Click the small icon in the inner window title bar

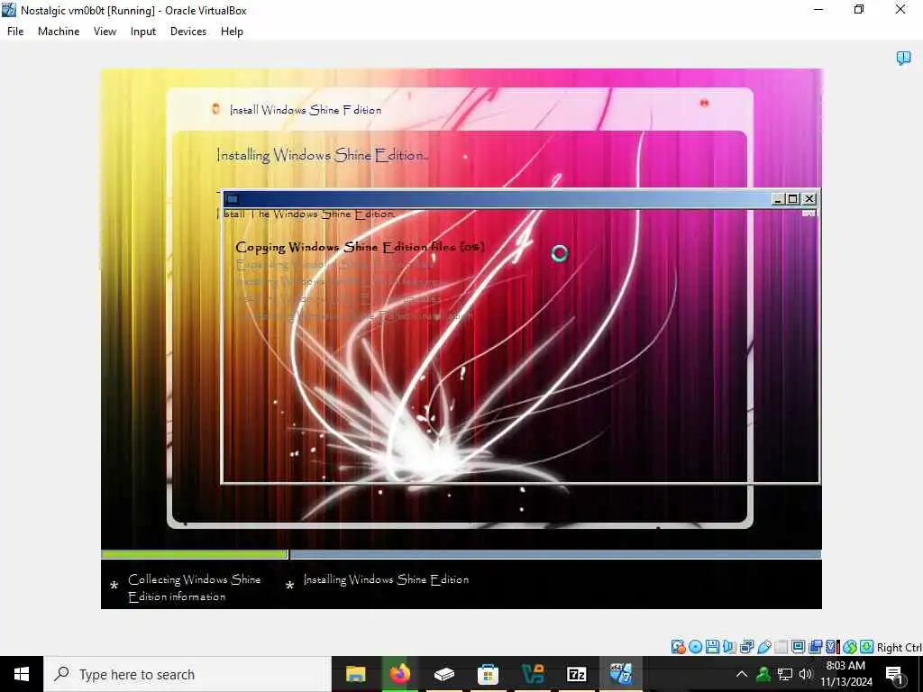point(233,199)
